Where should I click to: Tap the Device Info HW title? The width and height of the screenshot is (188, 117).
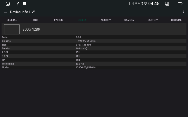coord(23,12)
